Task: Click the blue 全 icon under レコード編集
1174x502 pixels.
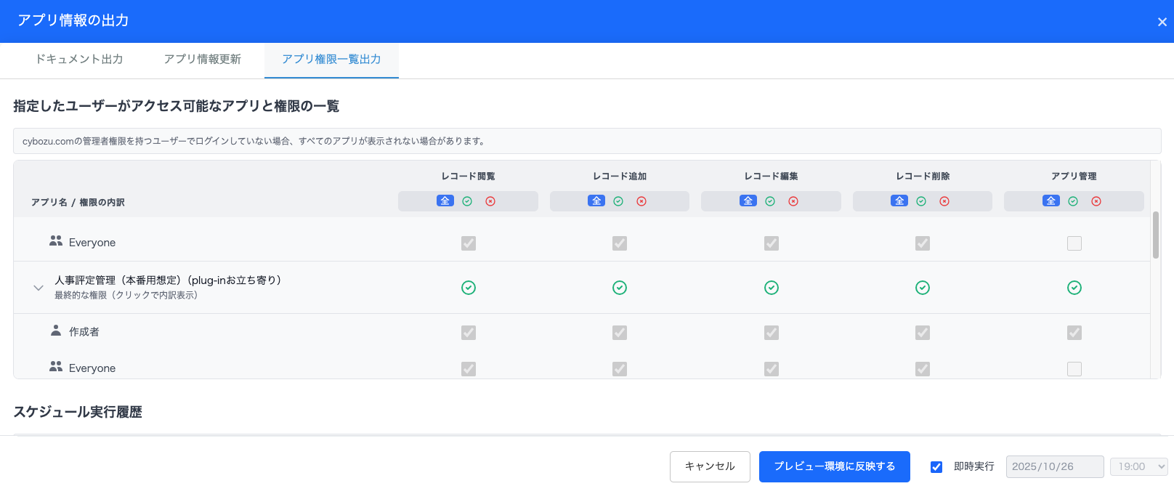Action: [748, 201]
